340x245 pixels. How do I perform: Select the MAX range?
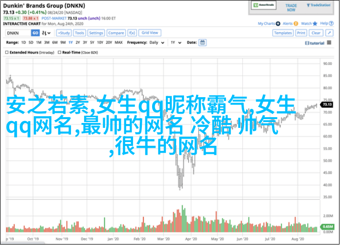118,42
